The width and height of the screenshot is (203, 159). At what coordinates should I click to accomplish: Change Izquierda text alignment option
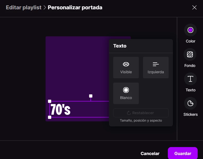(156, 68)
